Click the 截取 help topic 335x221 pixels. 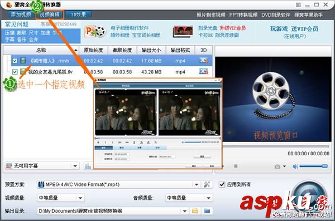tap(22, 33)
